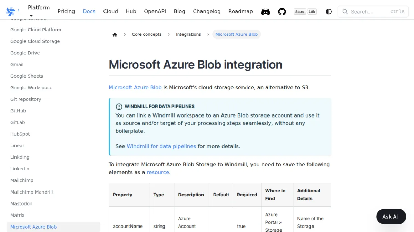
Task: Open Windmill for data pipelines link
Action: [161, 146]
